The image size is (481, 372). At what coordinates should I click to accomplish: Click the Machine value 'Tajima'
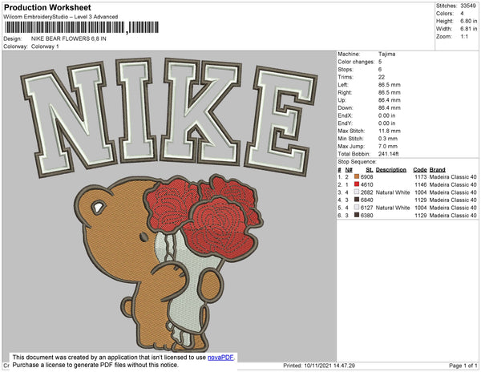[387, 54]
